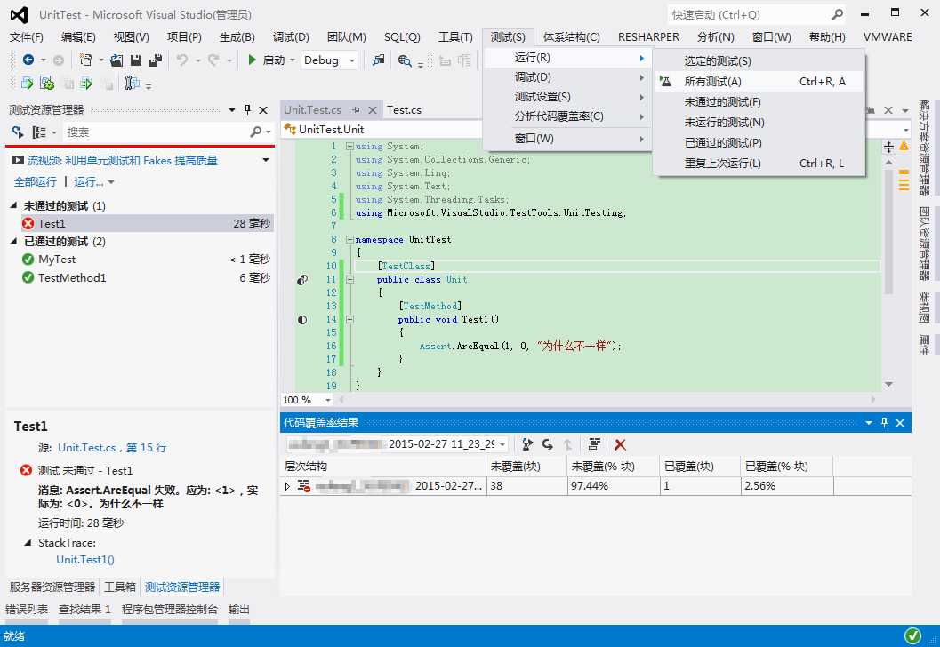Pin the Code Coverage Results (代码覆盖率结果) panel

(884, 422)
